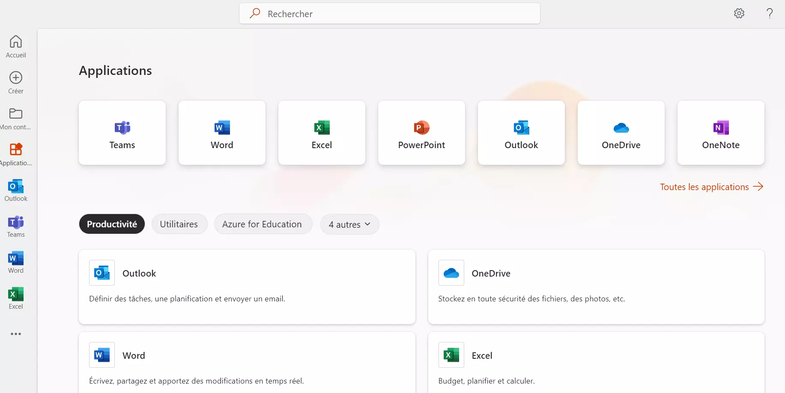Image resolution: width=785 pixels, height=393 pixels.
Task: Open Accueil home in sidebar
Action: pyautogui.click(x=16, y=47)
